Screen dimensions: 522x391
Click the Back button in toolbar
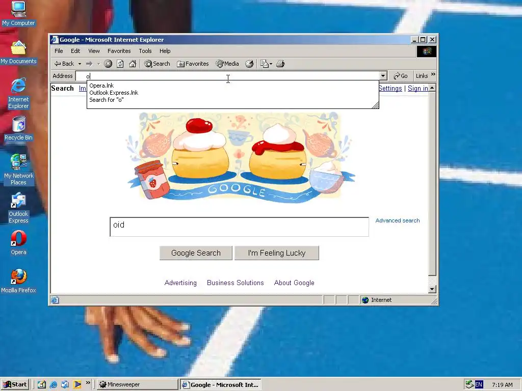(x=65, y=64)
